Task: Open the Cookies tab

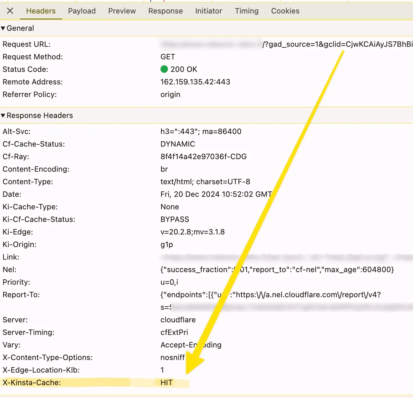Action: point(285,11)
